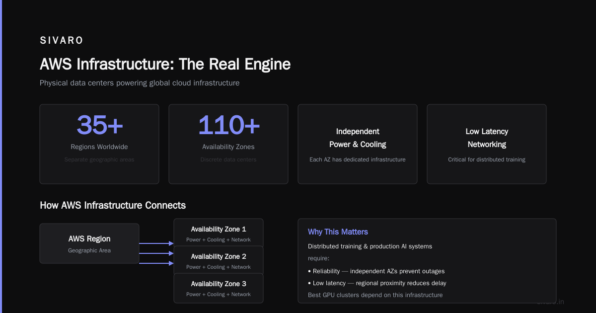The height and width of the screenshot is (313, 596).
Task: Click the Availability Zone 3 title
Action: 219,284
